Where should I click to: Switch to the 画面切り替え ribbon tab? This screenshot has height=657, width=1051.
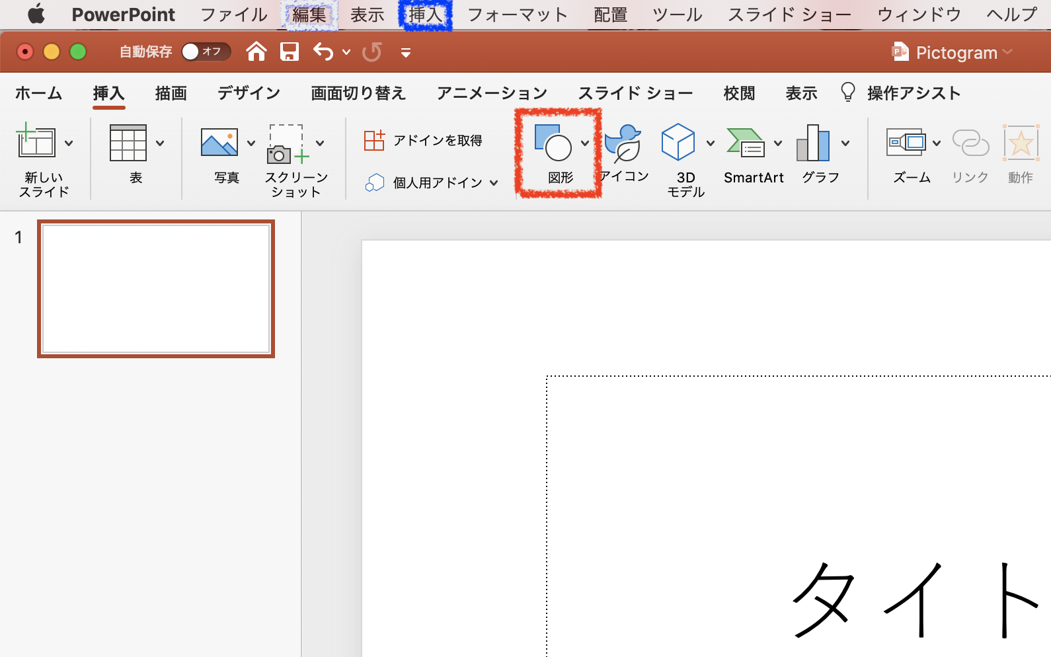(x=358, y=93)
